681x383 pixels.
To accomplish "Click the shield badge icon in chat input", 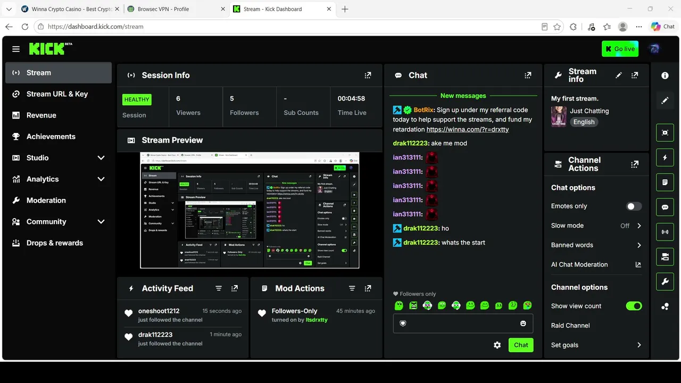I will pyautogui.click(x=403, y=323).
